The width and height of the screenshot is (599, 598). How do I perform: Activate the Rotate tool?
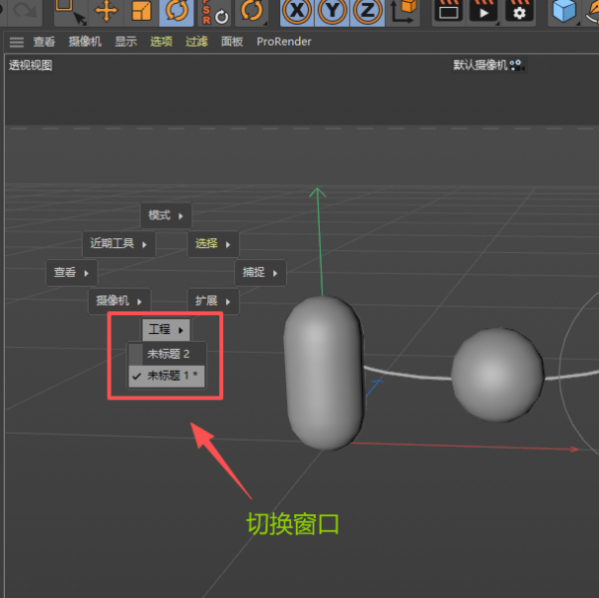point(177,11)
